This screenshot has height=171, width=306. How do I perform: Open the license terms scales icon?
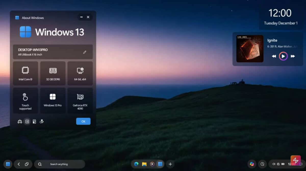(20, 121)
